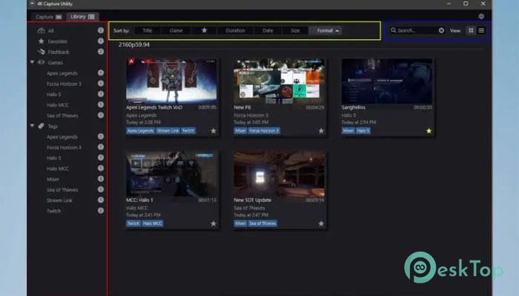Sort library by Date
The width and height of the screenshot is (519, 296).
coord(268,30)
